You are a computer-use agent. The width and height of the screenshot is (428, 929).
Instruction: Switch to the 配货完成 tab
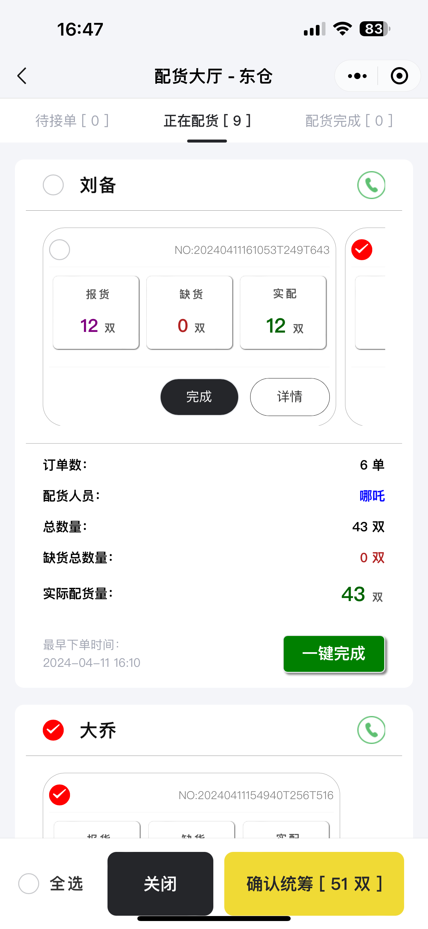click(x=349, y=121)
